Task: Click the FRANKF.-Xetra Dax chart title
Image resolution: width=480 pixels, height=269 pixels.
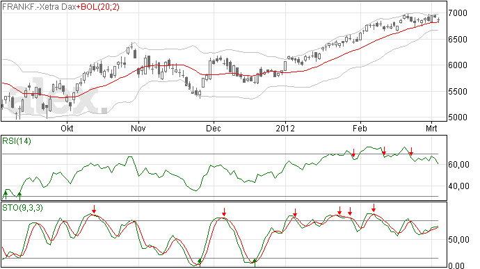Action: click(x=39, y=7)
